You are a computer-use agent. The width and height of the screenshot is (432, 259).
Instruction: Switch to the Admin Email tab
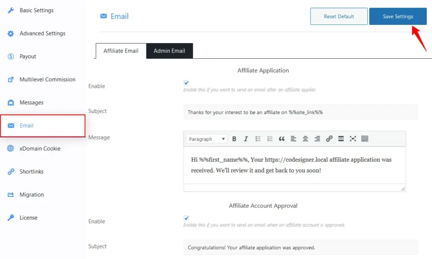[x=170, y=51]
